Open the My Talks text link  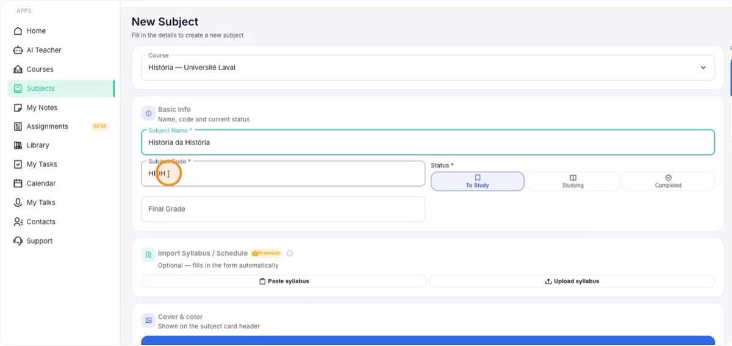pos(41,203)
